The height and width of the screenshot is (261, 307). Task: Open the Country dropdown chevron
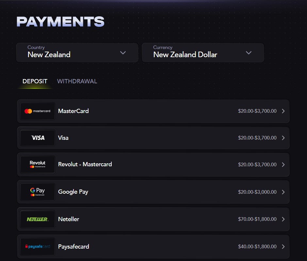coord(123,53)
